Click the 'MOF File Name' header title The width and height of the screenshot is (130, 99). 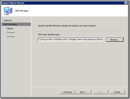click(22, 11)
